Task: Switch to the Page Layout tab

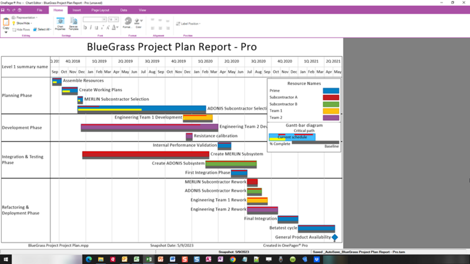Action: click(100, 10)
